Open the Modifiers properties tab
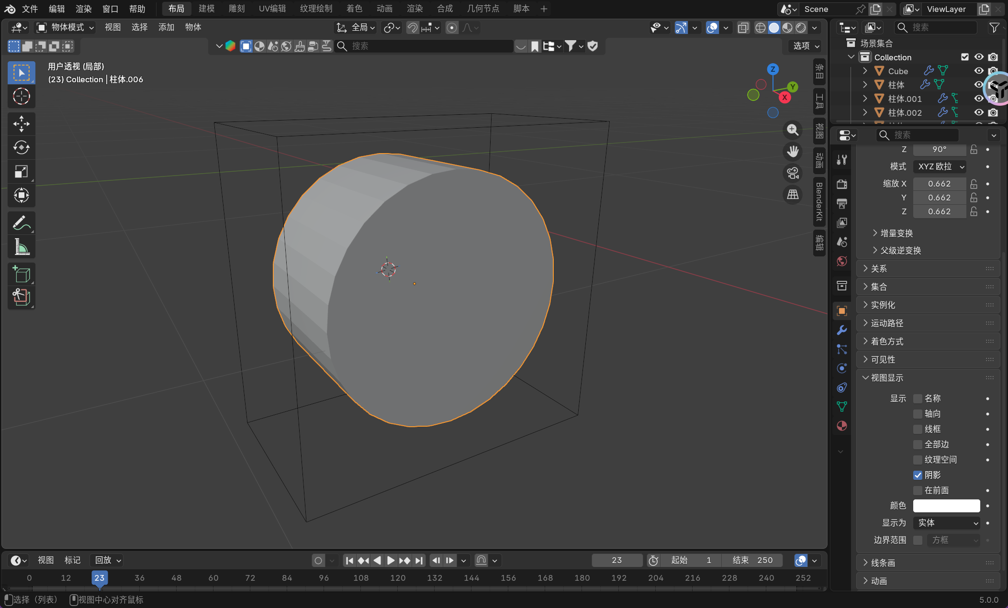1008x608 pixels. click(x=842, y=330)
